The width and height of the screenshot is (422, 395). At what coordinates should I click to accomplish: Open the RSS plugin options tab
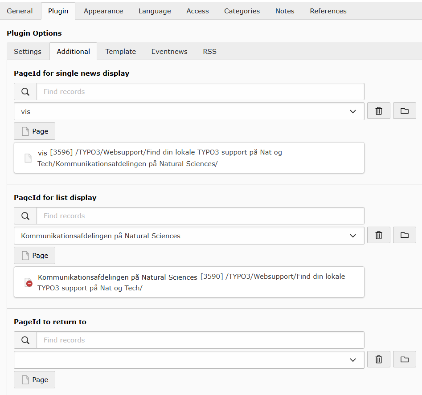[x=209, y=52]
